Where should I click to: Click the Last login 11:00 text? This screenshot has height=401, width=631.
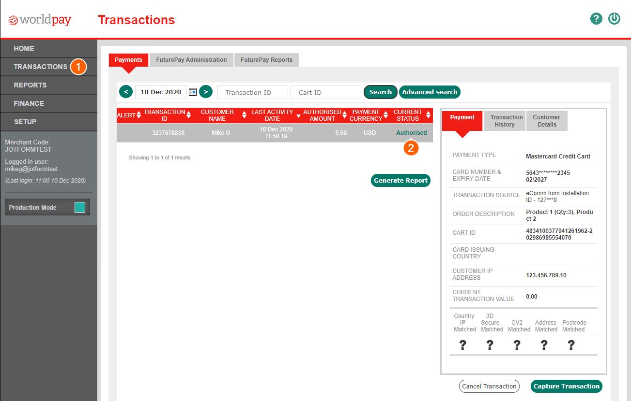[x=46, y=181]
